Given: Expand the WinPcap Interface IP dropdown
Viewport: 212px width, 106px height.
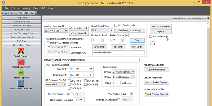Looking at the screenshot, I should click(56, 31).
